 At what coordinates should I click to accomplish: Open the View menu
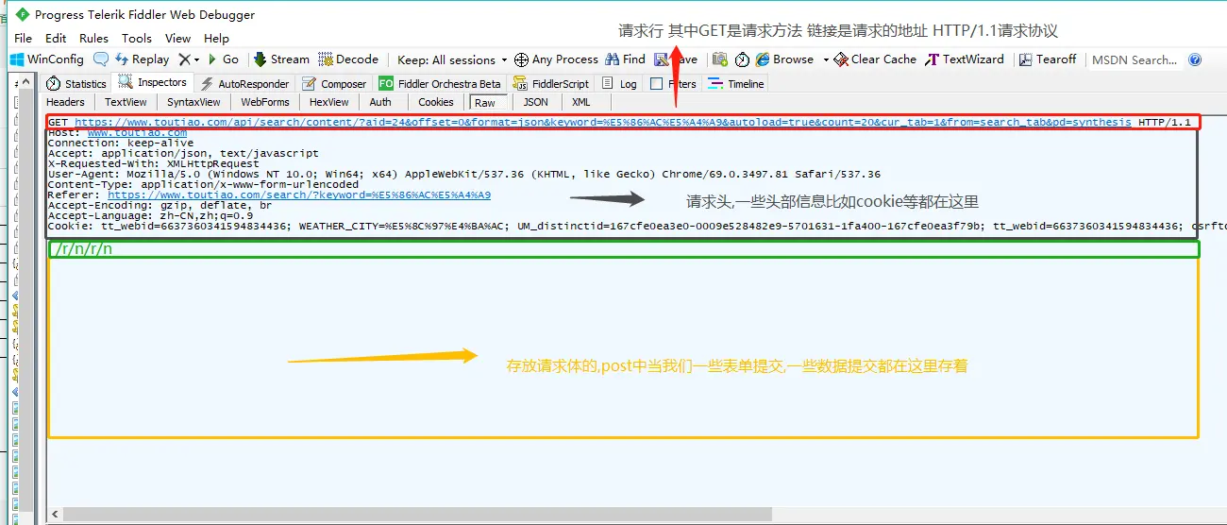(178, 39)
